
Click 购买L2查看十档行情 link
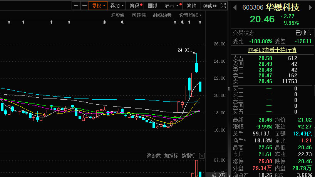click(x=272, y=50)
